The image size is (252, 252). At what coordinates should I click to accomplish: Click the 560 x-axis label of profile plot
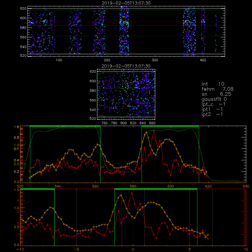tap(96, 186)
